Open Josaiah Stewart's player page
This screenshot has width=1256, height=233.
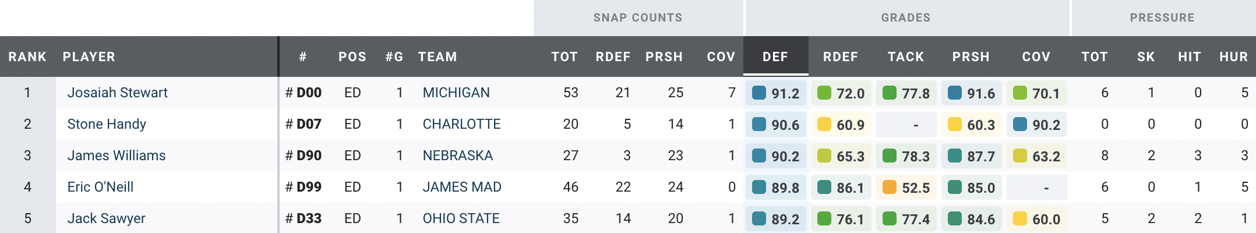click(117, 93)
